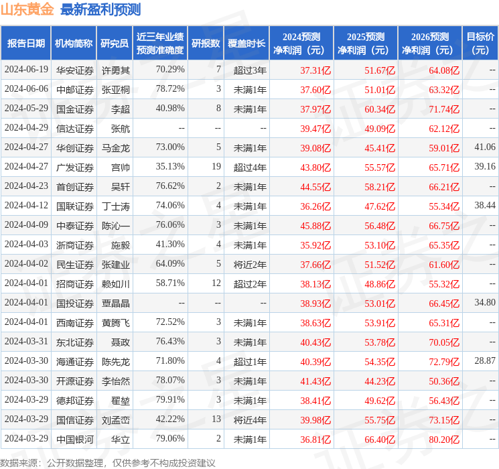Click target price 34.80
499x469 pixels.
(485, 302)
